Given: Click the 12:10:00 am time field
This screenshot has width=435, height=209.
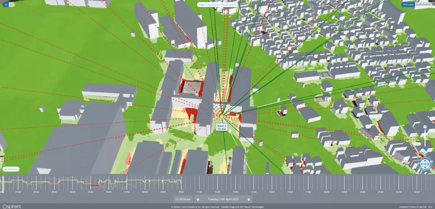Looking at the screenshot, I should (x=184, y=199).
